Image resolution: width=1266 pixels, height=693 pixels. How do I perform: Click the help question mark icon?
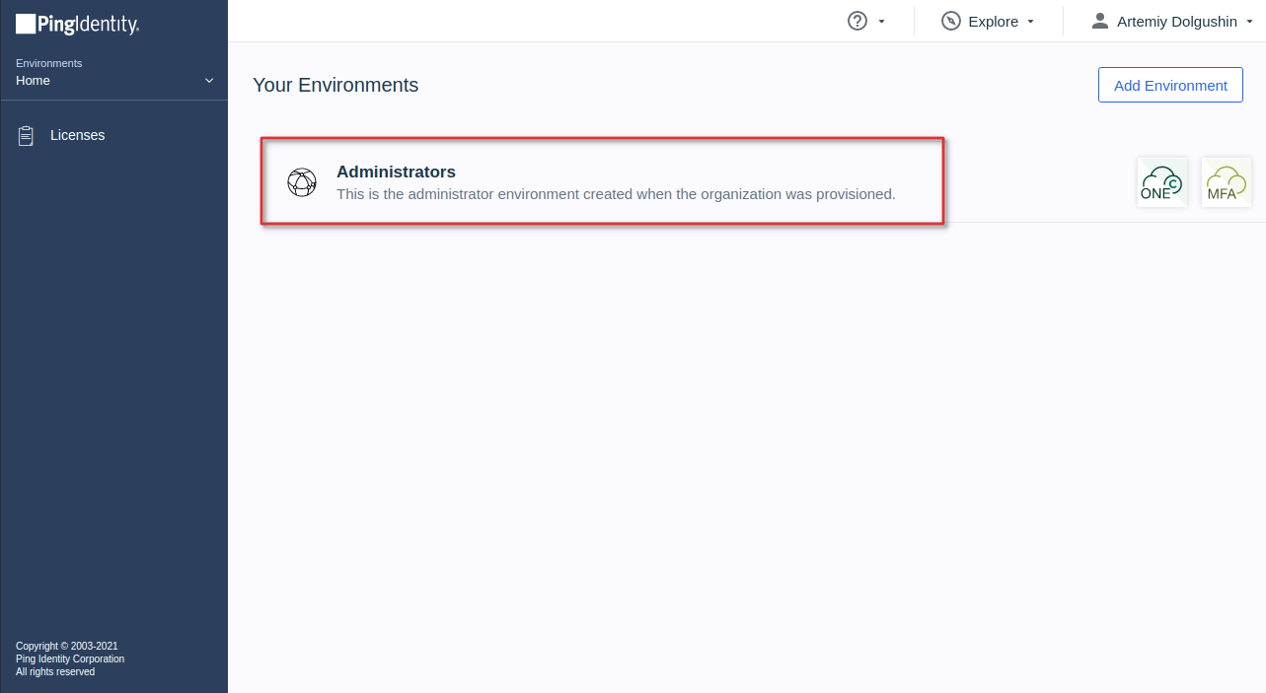(857, 21)
